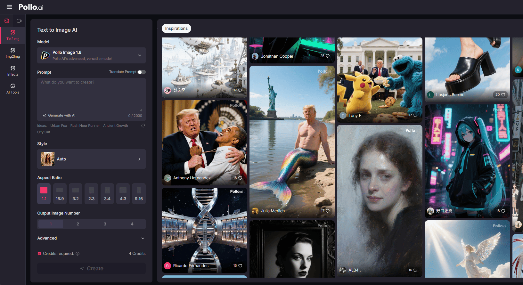Screen dimensions: 523x285
Task: Open the Txt2Img tool
Action: tap(13, 35)
